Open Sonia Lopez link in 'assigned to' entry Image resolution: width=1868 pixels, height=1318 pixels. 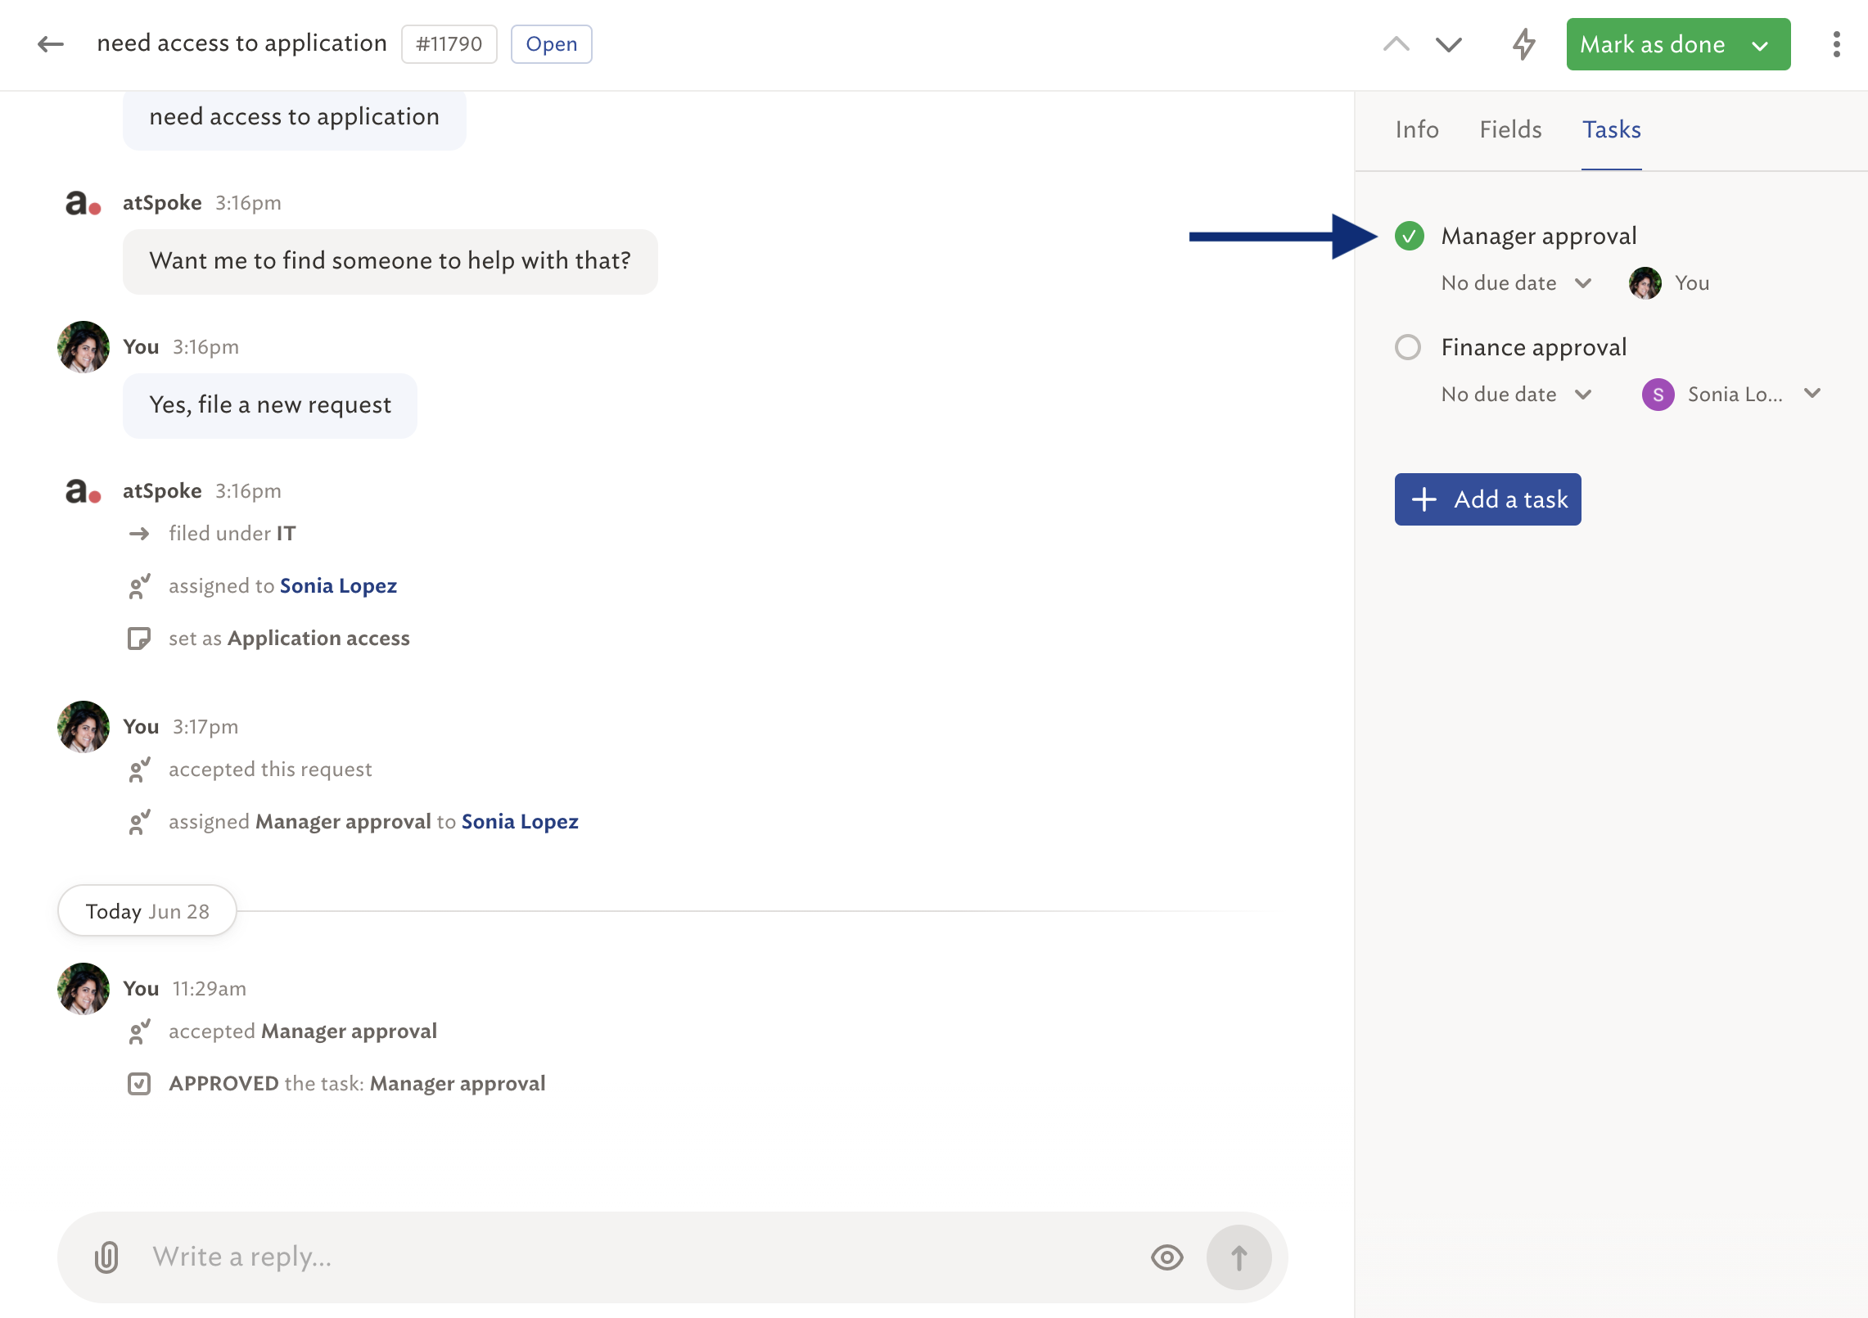[x=338, y=586]
